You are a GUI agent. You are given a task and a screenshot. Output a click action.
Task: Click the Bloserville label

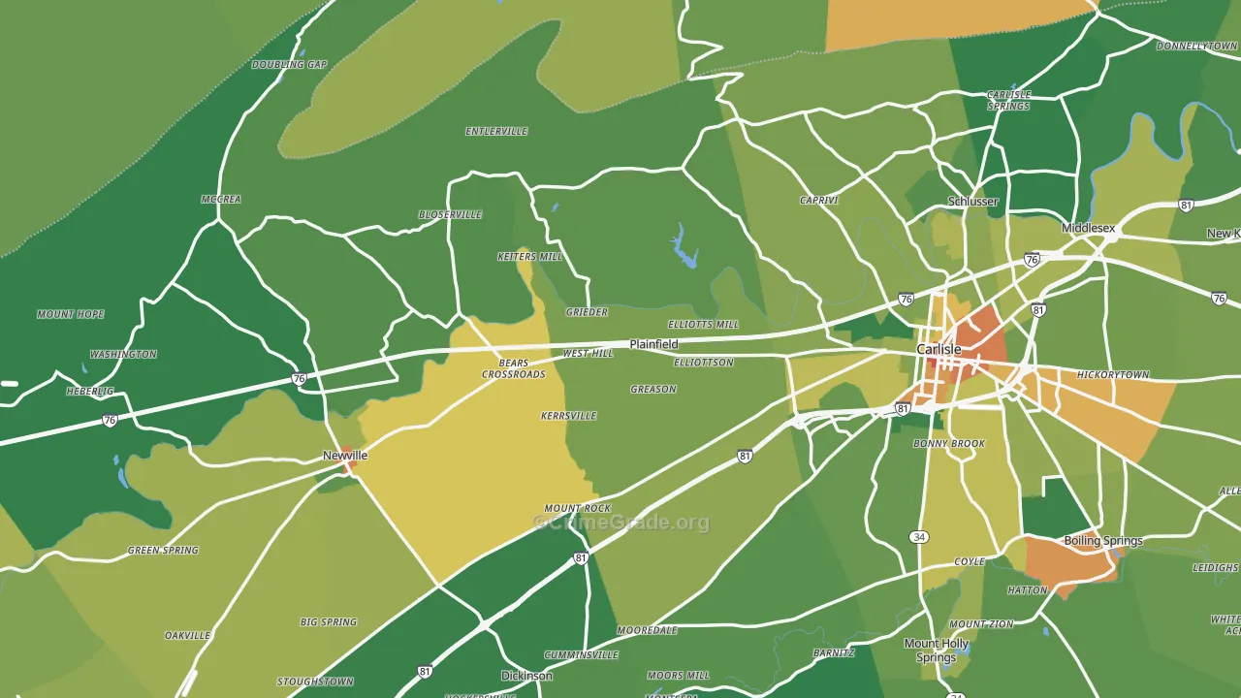pyautogui.click(x=450, y=214)
